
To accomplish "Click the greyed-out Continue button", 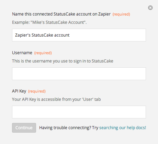I will coord(24,128).
